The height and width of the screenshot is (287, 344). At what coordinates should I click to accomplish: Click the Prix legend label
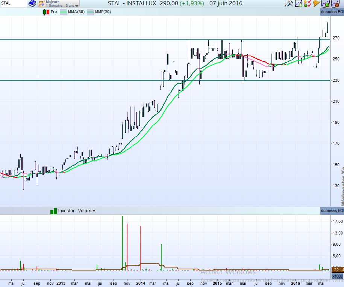54,12
